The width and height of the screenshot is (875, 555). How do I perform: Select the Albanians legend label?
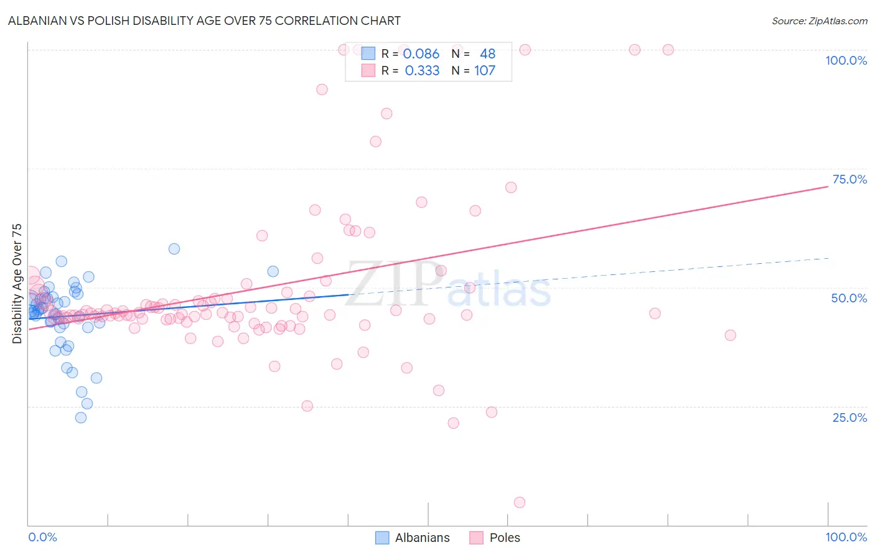click(423, 538)
